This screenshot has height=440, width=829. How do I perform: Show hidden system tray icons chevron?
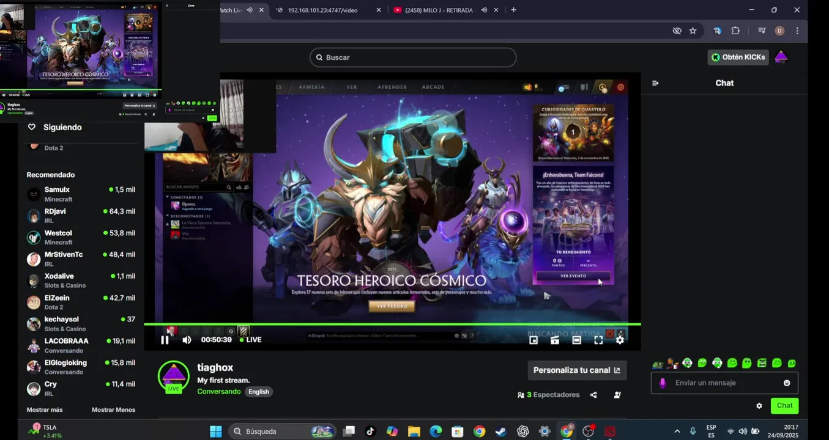(677, 431)
